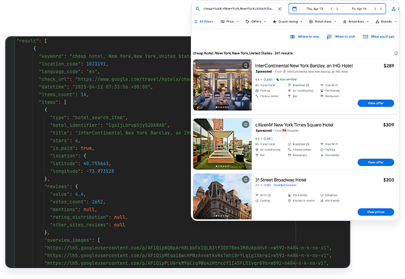Click the "overview_images": [ code line
The image size is (405, 279).
[72, 240]
